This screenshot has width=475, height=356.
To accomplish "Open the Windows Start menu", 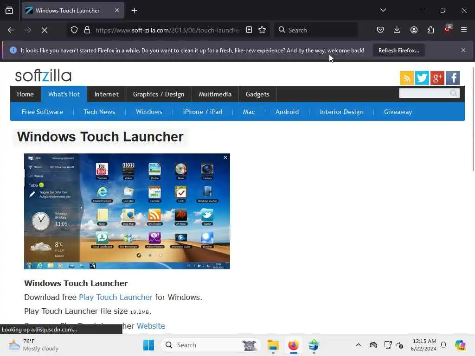I will [149, 345].
